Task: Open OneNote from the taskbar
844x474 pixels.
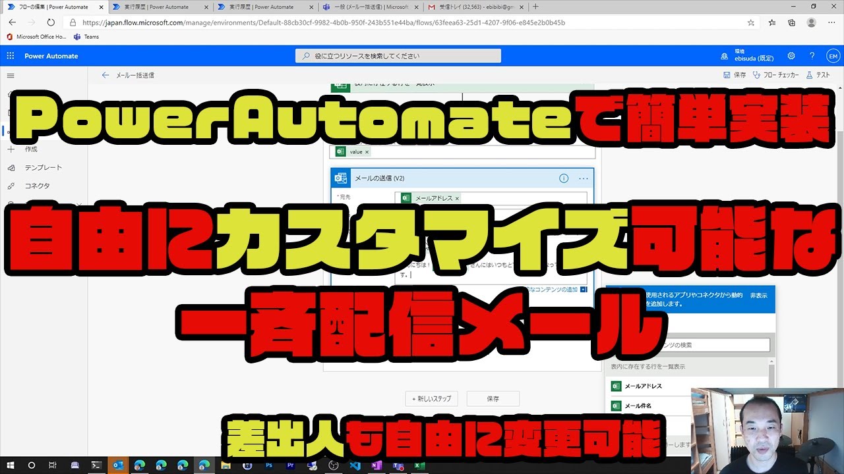Action: pyautogui.click(x=377, y=465)
